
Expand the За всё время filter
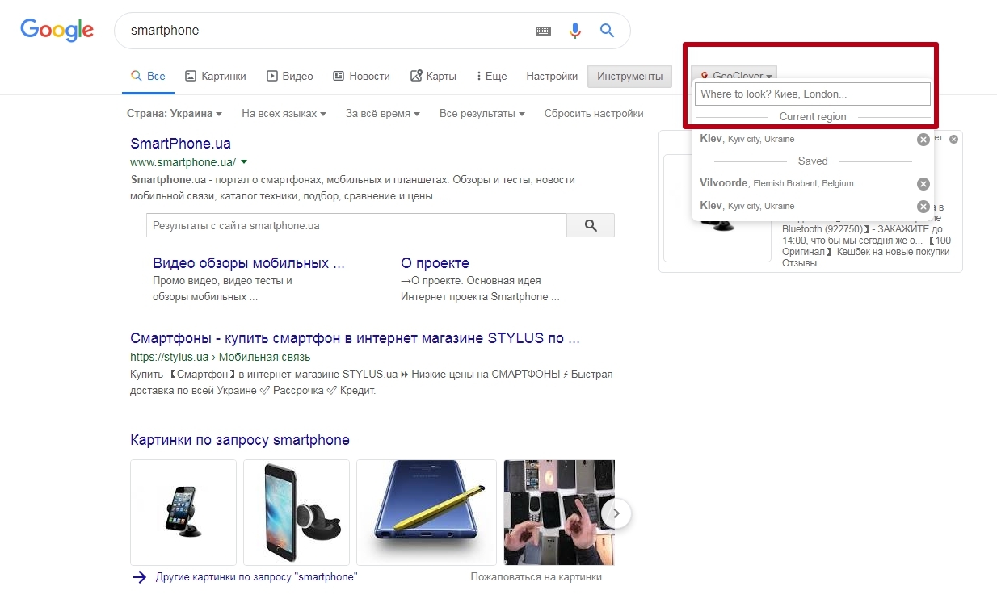[383, 114]
